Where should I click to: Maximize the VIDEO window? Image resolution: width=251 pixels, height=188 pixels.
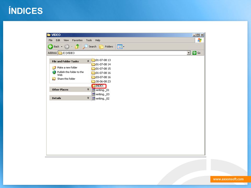click(198, 35)
